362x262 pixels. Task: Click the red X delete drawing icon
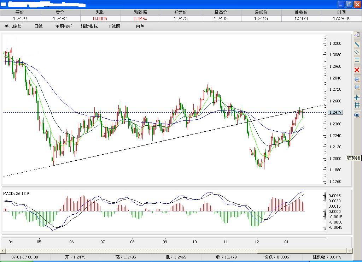pos(357,70)
